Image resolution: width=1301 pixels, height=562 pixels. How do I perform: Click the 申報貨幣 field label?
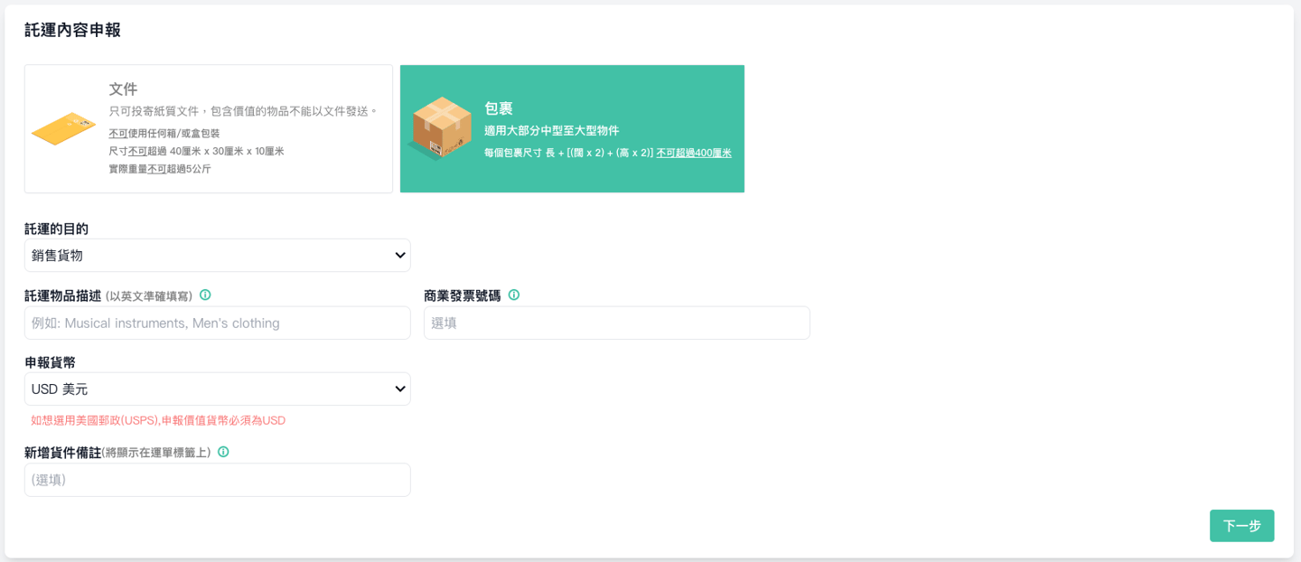point(50,362)
